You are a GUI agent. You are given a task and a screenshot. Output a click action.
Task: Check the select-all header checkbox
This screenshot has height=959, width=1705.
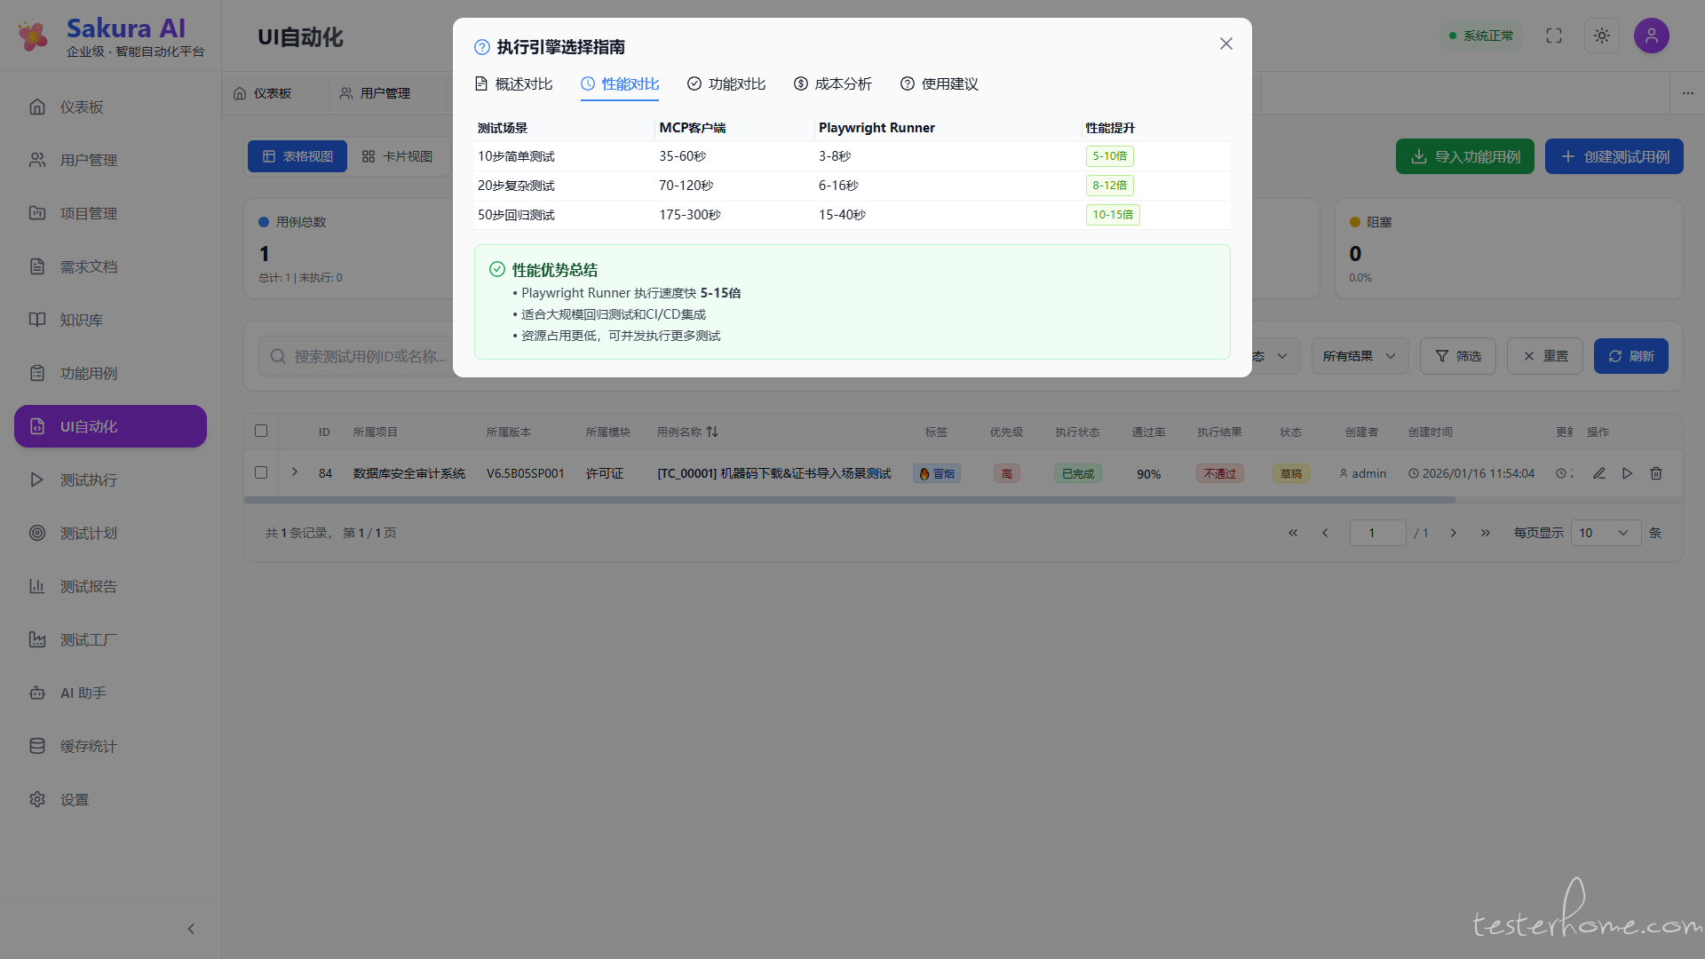[261, 431]
